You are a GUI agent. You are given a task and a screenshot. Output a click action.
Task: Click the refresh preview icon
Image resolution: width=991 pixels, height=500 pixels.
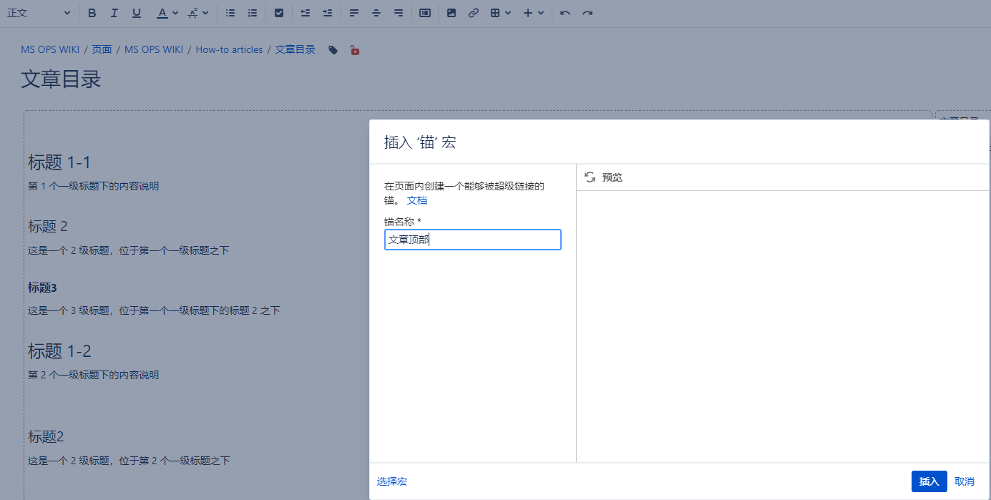coord(590,177)
